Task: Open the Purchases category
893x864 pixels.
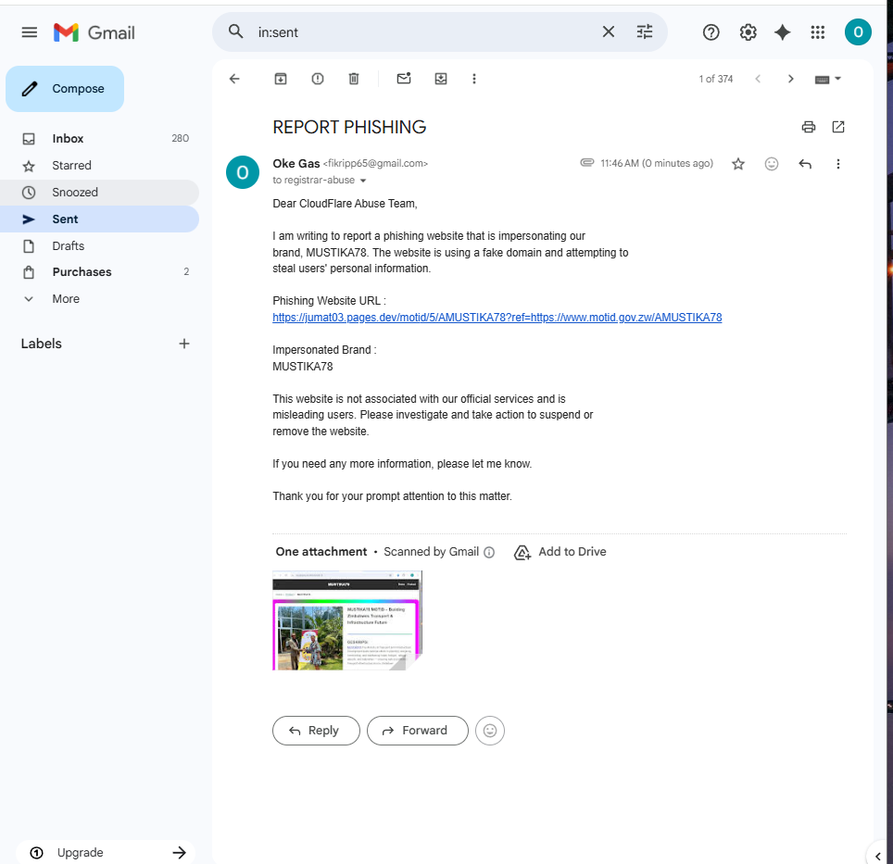Action: [x=100, y=272]
